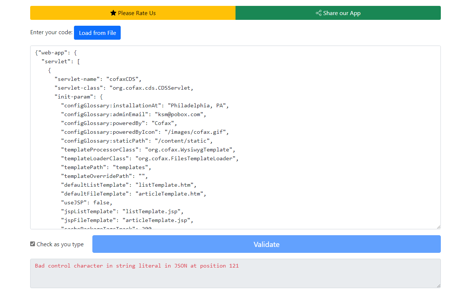Place cursor on the configGlossary:adminEmail line
This screenshot has width=471, height=294.
[132, 114]
